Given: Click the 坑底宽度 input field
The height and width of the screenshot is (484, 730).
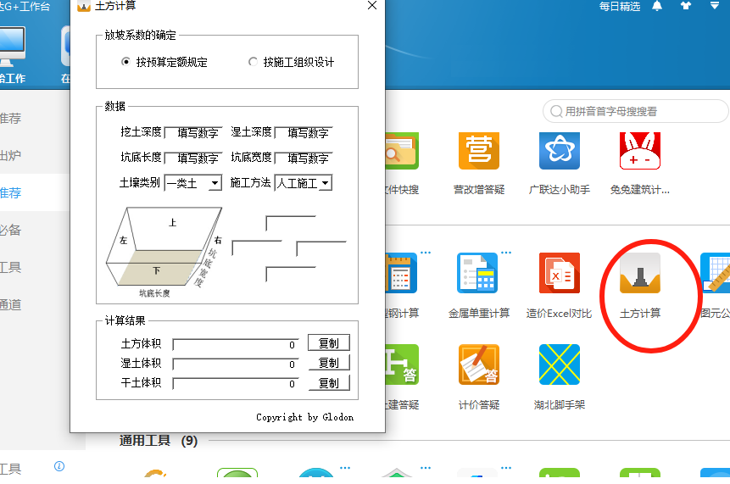Looking at the screenshot, I should pyautogui.click(x=304, y=159).
